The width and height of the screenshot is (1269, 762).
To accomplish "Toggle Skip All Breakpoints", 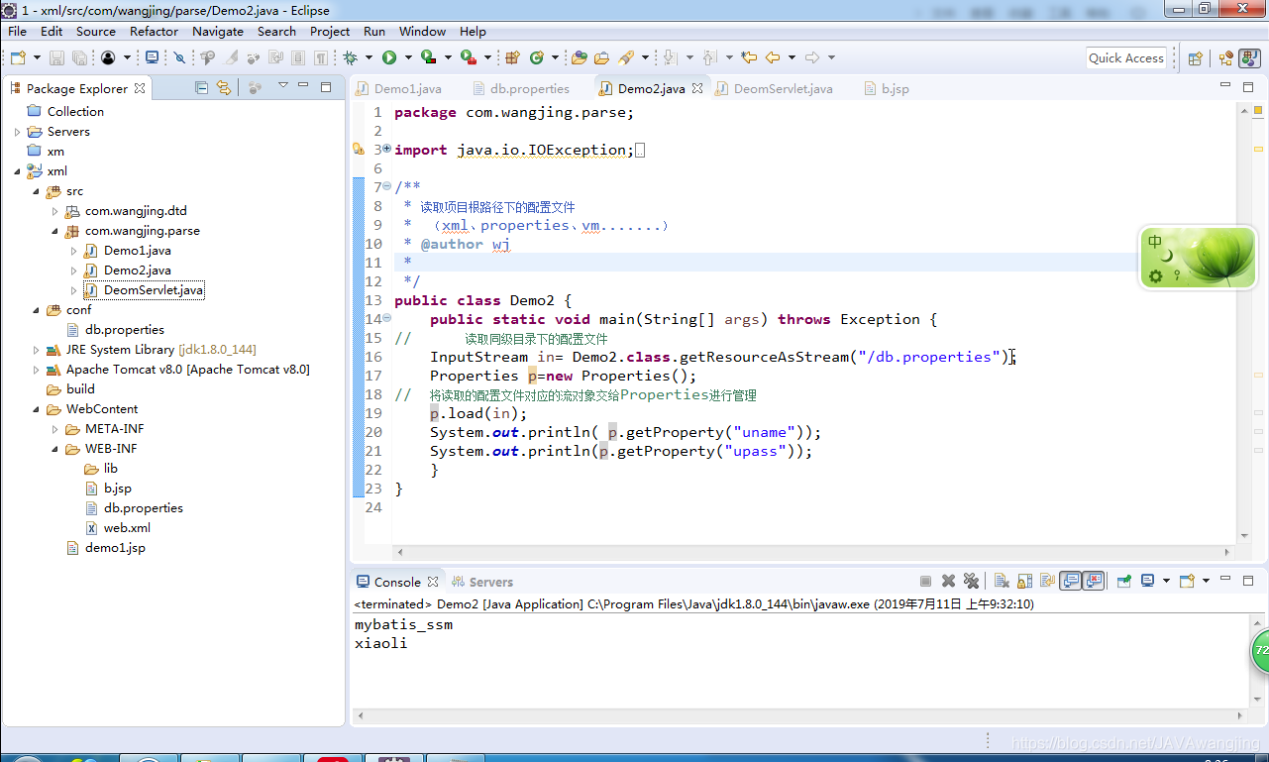I will [179, 57].
